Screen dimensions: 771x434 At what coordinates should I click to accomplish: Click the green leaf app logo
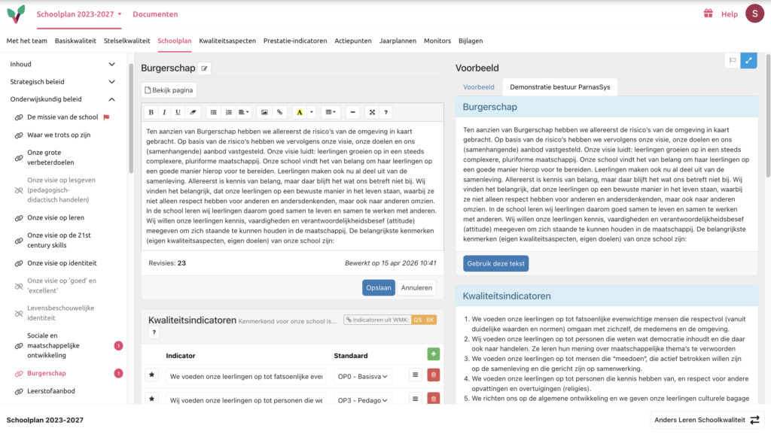(17, 14)
